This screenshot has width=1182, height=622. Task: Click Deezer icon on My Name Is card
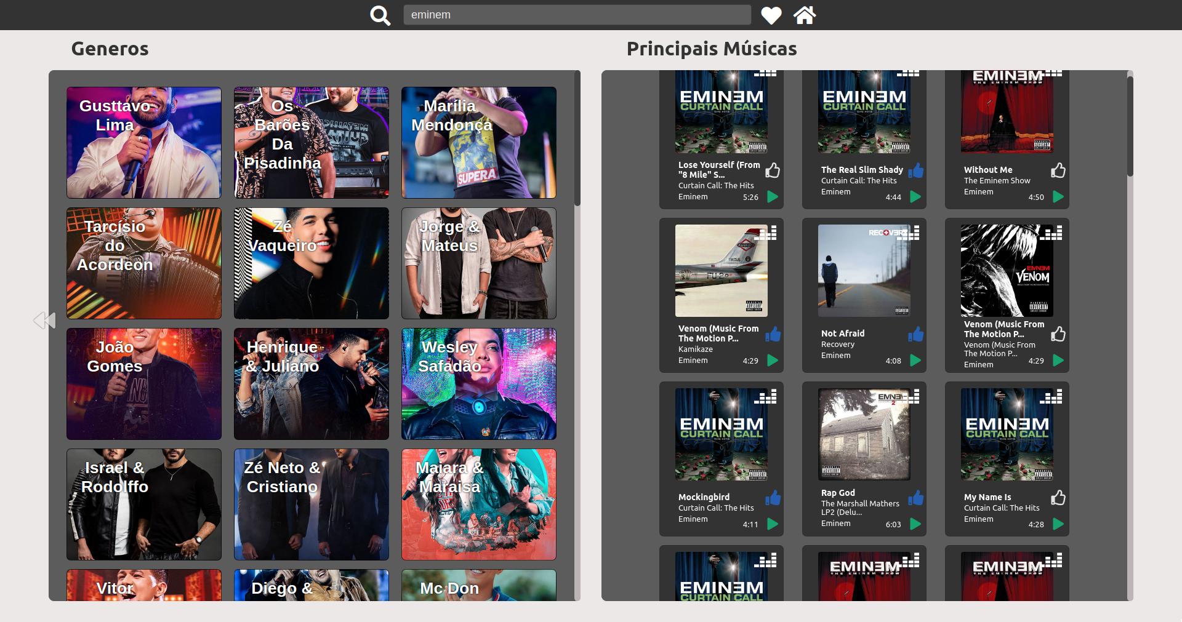pos(1051,396)
